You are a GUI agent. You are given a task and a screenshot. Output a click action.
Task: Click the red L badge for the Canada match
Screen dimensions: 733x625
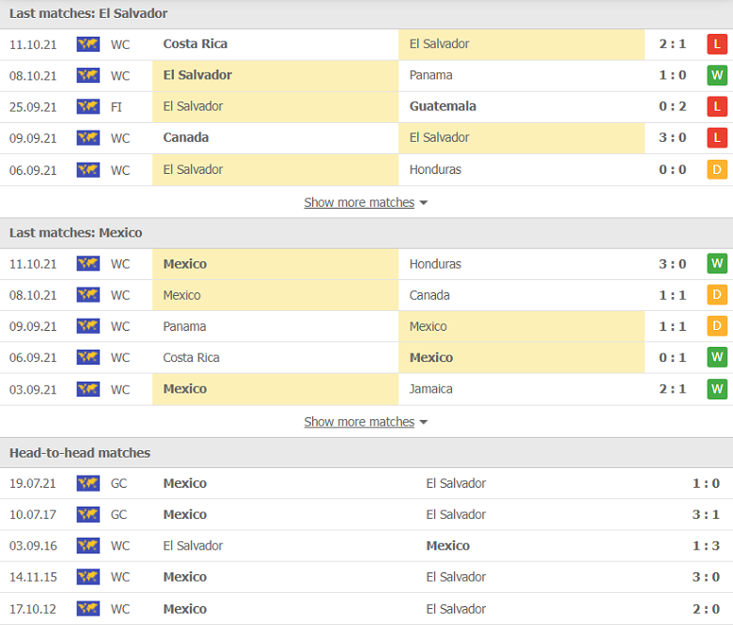point(717,138)
